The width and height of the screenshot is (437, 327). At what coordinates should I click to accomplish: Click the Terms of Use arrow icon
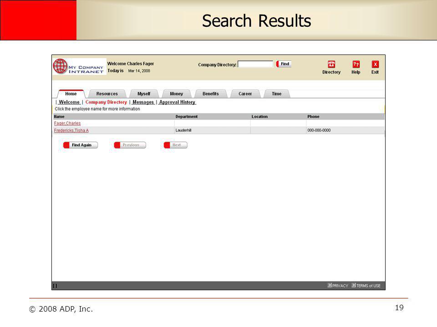pos(354,285)
